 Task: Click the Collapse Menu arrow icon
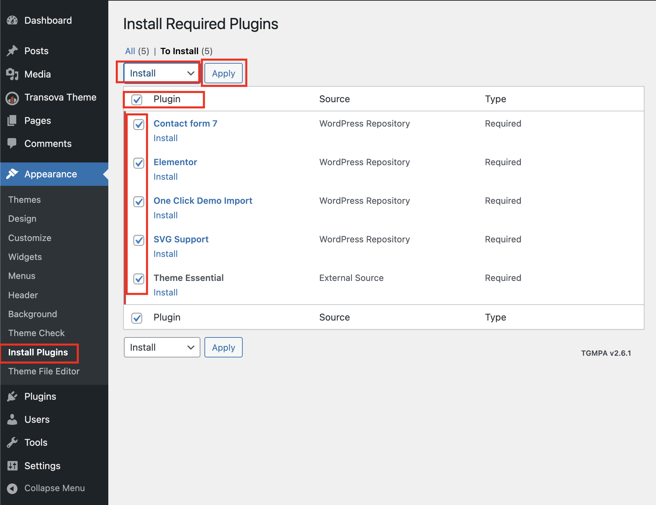(12, 488)
